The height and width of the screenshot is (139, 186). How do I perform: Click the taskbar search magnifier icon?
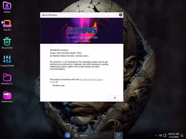76,135
